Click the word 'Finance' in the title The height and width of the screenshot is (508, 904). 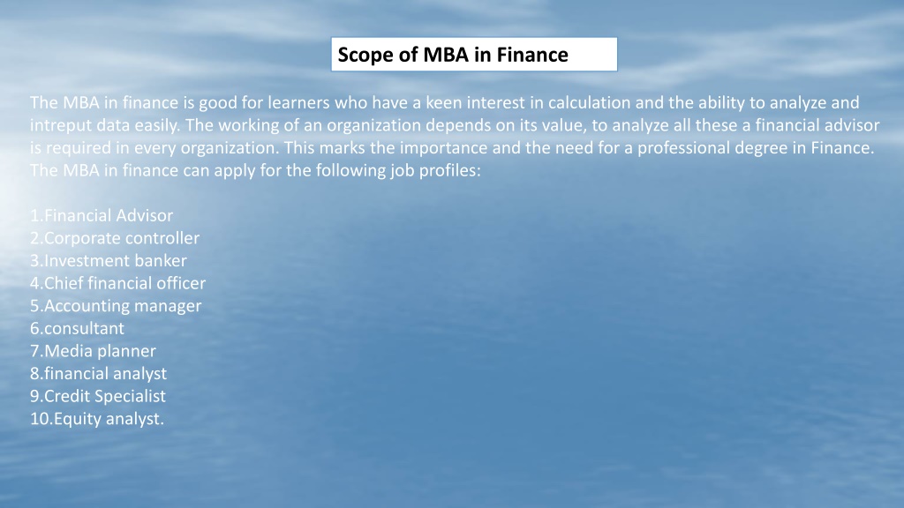pos(532,55)
